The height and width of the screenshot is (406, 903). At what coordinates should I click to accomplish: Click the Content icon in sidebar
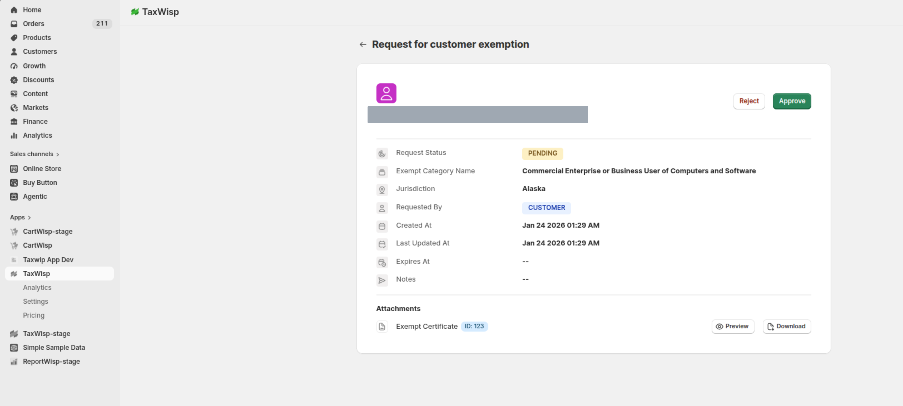tap(14, 94)
